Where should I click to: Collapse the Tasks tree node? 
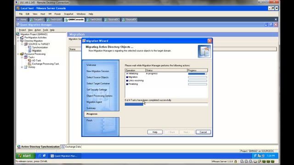click(22, 57)
